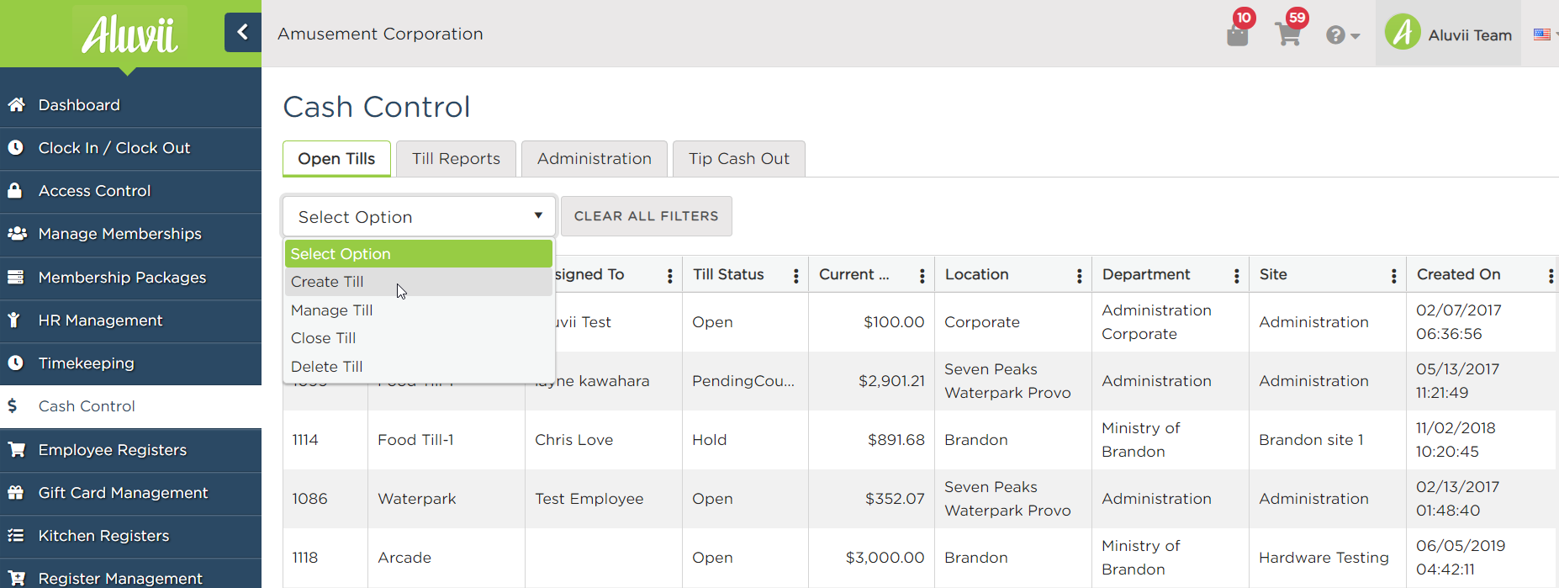Sort by the Department column header
This screenshot has height=588, width=1559.
pos(1146,274)
